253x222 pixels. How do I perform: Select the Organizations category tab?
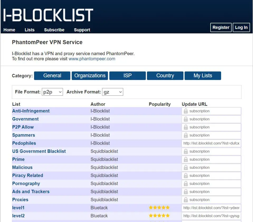point(90,76)
